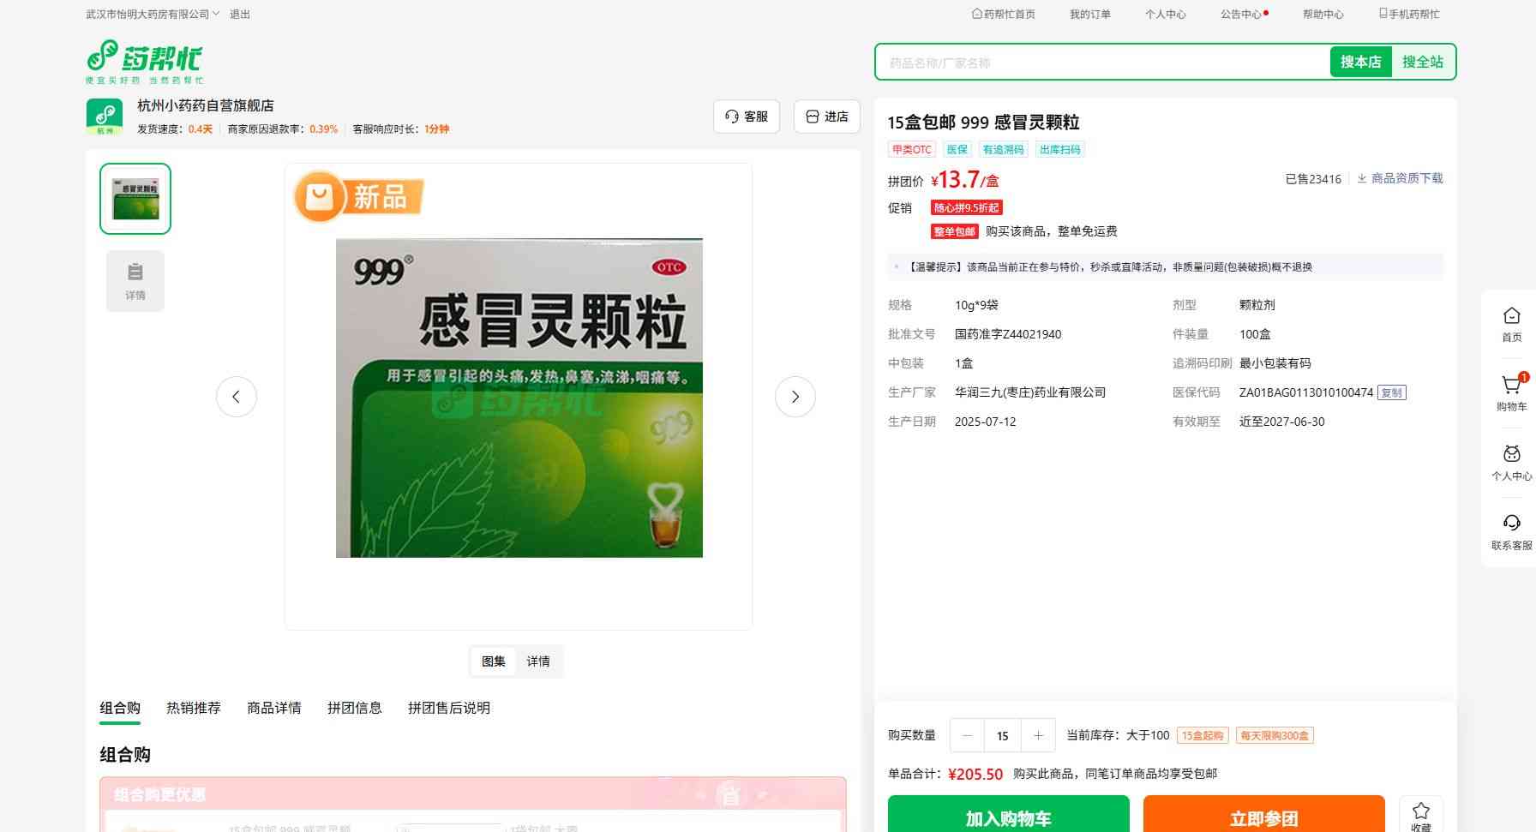Click the 立即参团 button
The height and width of the screenshot is (832, 1536).
[1263, 817]
